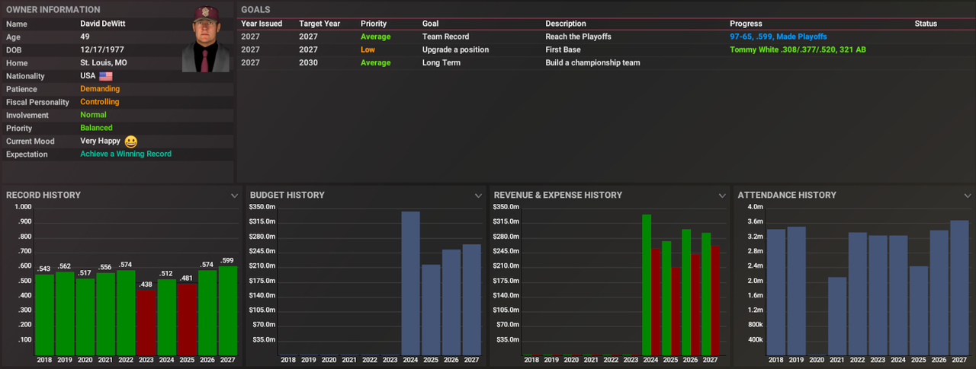This screenshot has height=369, width=976.
Task: Click Tommy White progress link
Action: [798, 49]
